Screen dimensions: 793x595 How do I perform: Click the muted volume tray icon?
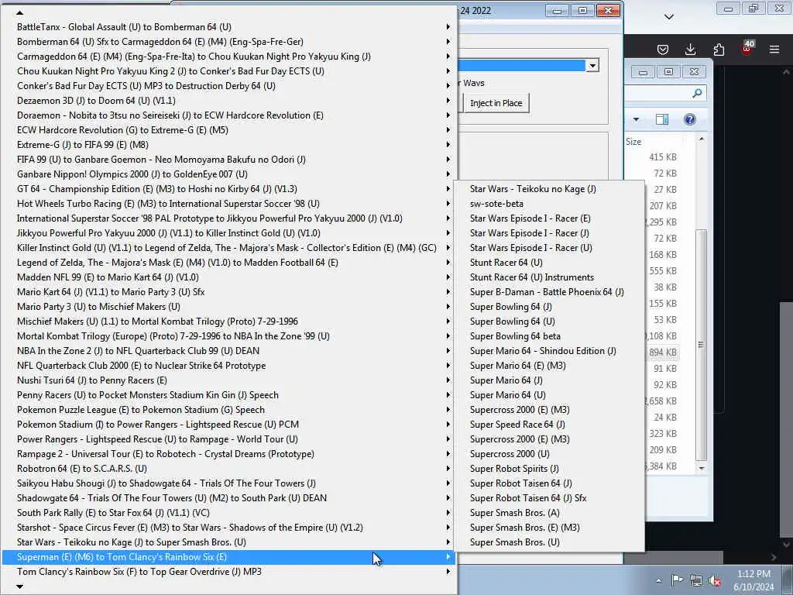click(x=715, y=581)
